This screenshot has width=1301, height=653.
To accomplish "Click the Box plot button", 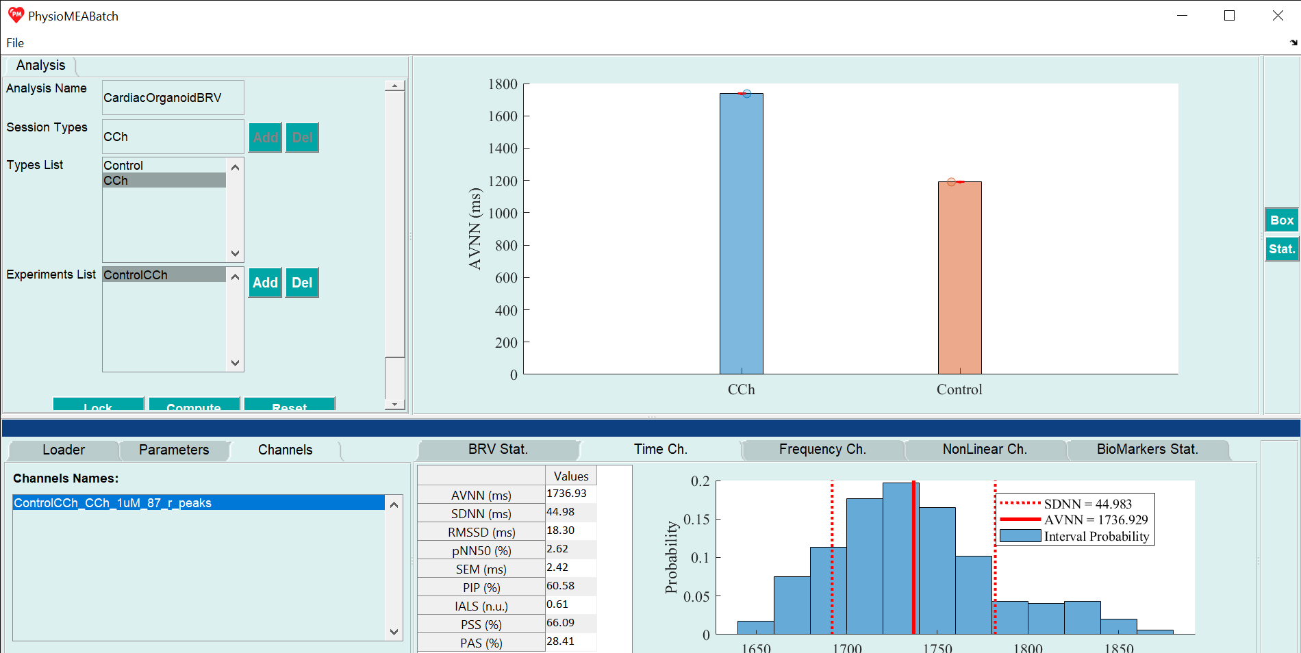I will click(x=1281, y=220).
